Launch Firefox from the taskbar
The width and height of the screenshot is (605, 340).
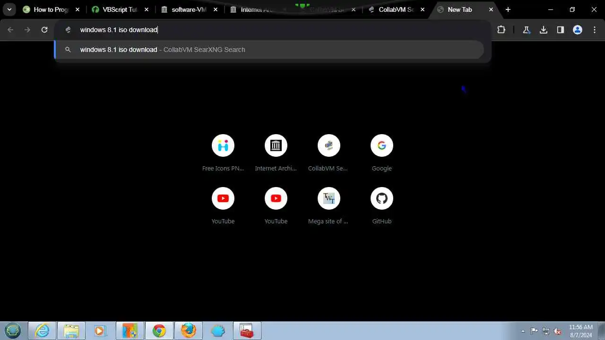[x=189, y=331]
